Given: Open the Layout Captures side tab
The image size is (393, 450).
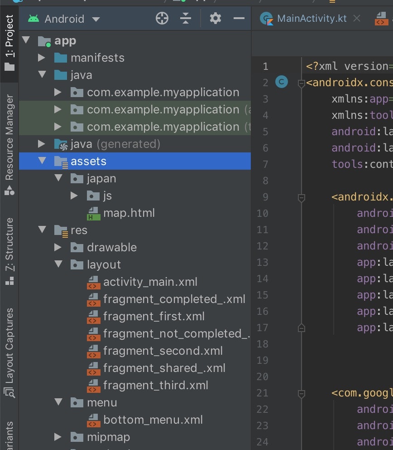Looking at the screenshot, I should tap(9, 353).
